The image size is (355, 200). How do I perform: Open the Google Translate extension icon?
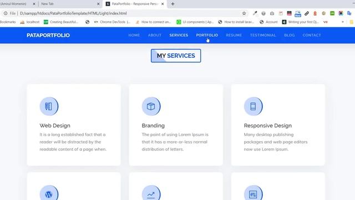pos(349,13)
